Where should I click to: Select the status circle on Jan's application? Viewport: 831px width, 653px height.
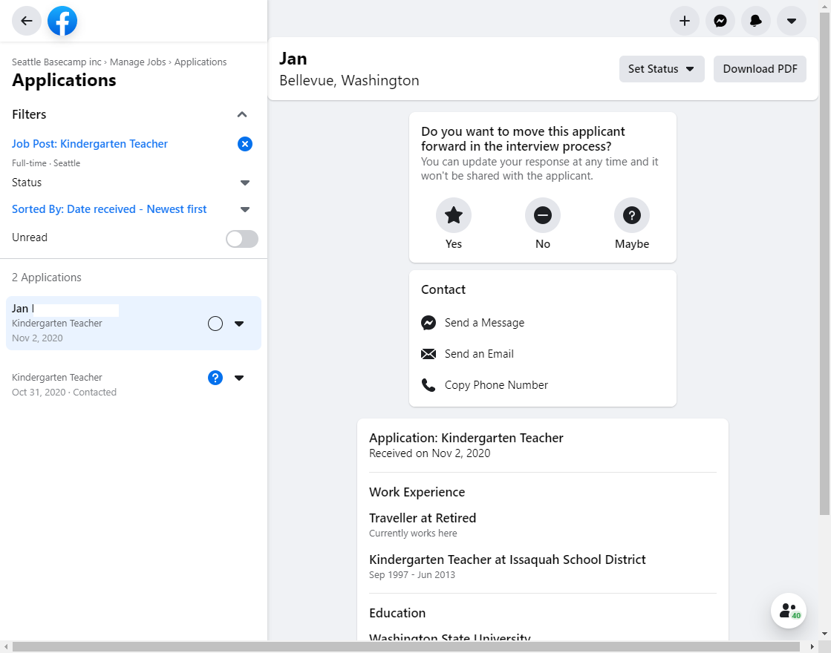pyautogui.click(x=215, y=323)
